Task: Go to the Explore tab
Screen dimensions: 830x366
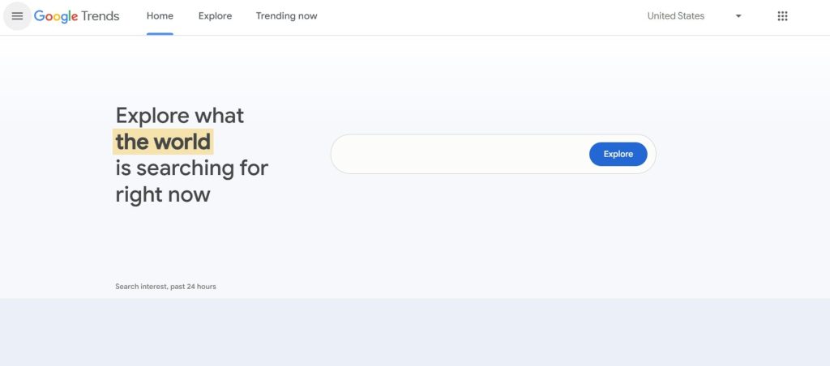Action: [x=215, y=16]
